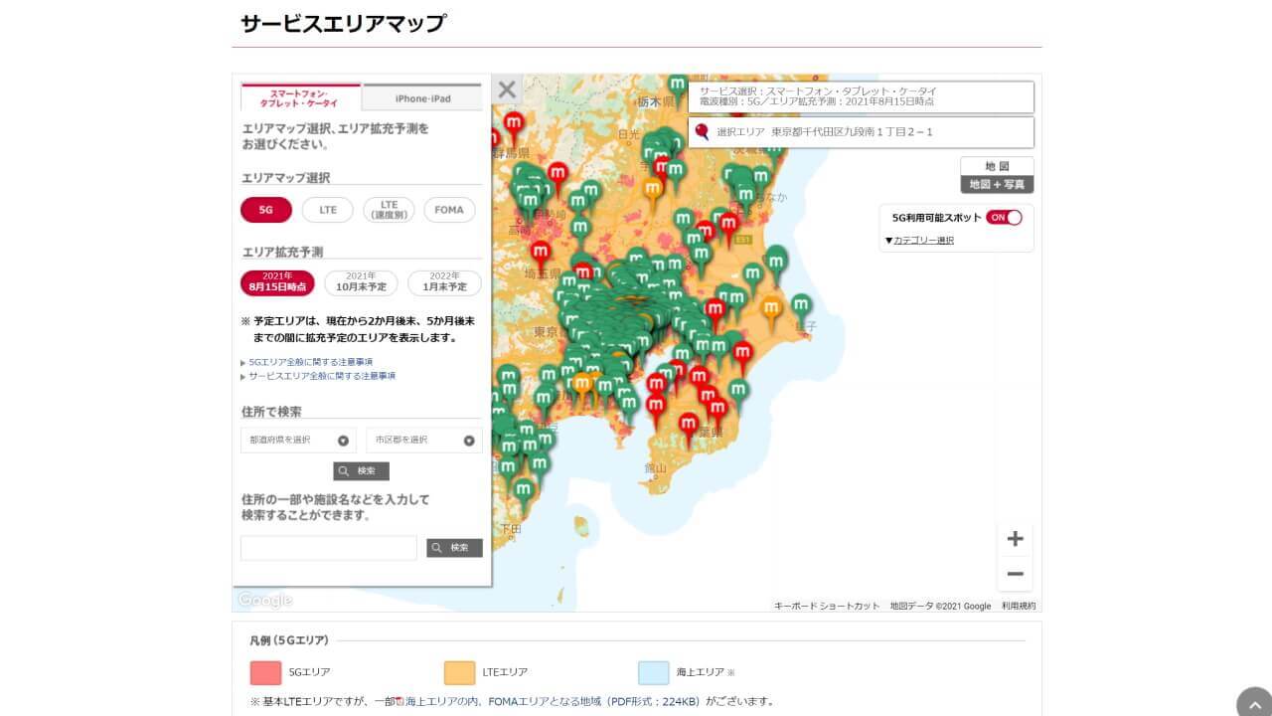
Task: Click the Google logo on the map
Action: tap(263, 599)
